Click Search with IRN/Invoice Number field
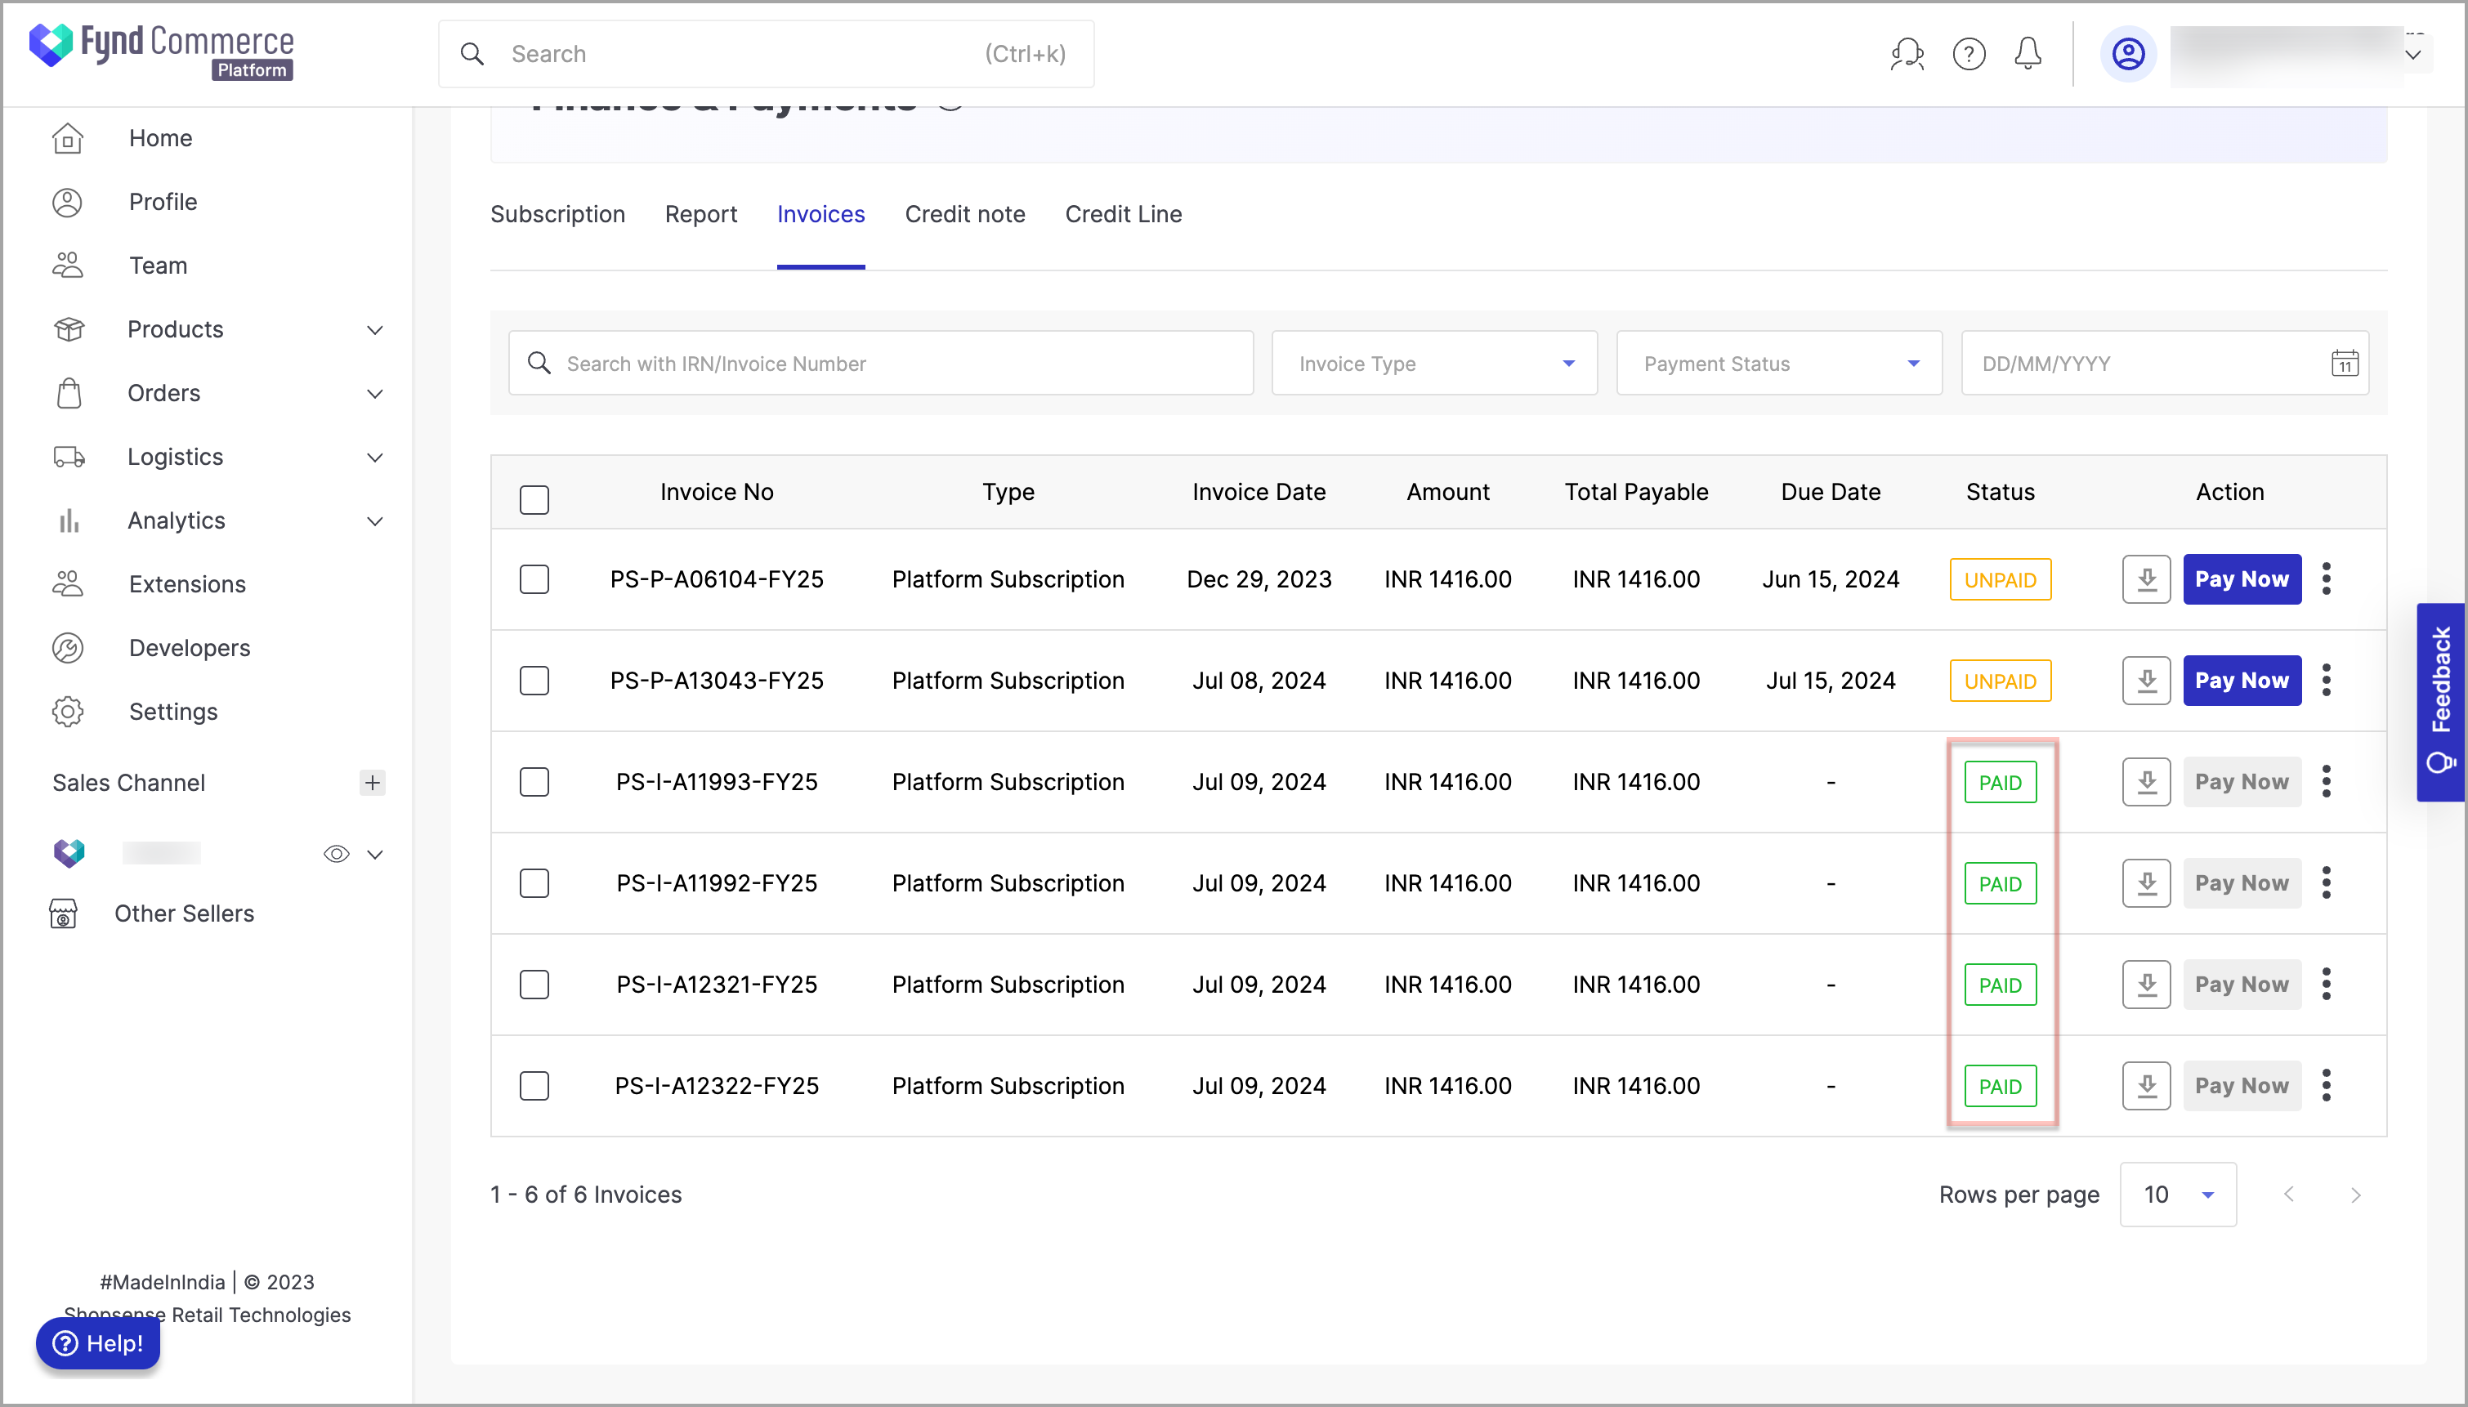Image resolution: width=2468 pixels, height=1407 pixels. click(880, 364)
